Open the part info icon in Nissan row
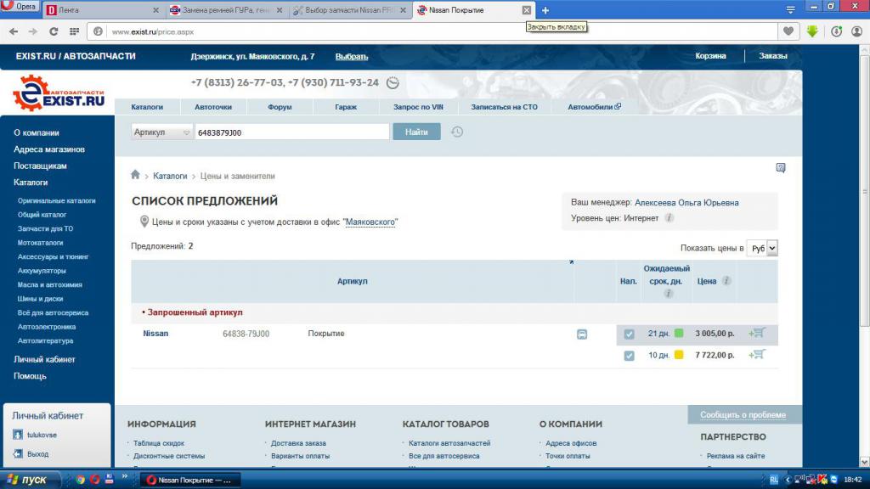Image resolution: width=870 pixels, height=489 pixels. pyautogui.click(x=581, y=334)
